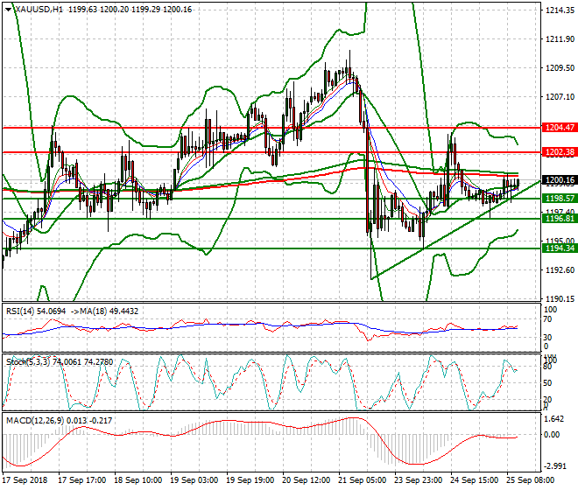Click the Stochastic scale level 50
578x490 pixels.
click(547, 383)
